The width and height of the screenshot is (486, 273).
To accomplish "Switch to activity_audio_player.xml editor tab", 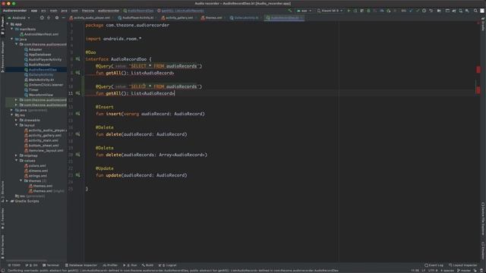I will 90,18.
